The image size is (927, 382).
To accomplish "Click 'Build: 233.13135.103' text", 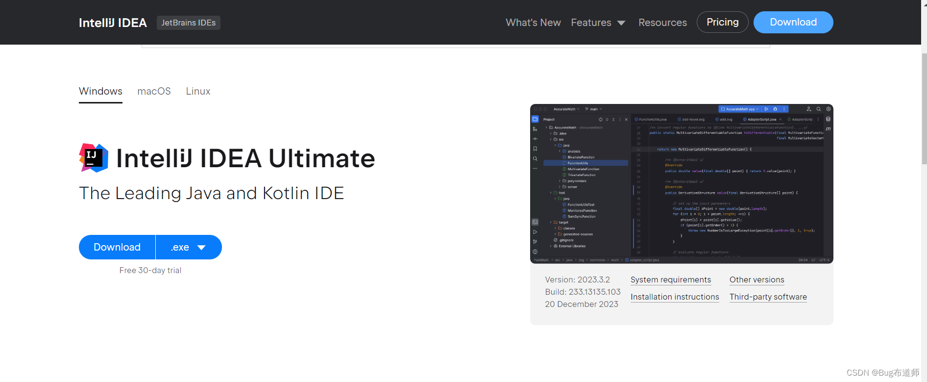I will [583, 292].
